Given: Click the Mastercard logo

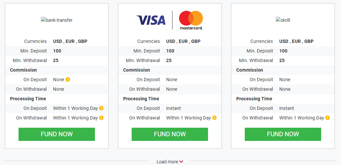Looking at the screenshot, I should click(191, 20).
